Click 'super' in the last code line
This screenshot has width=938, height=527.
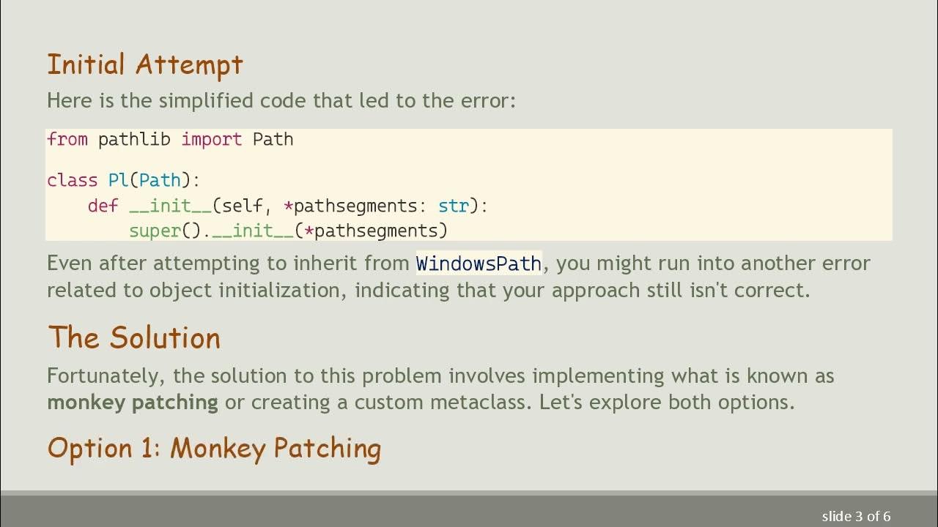[155, 231]
